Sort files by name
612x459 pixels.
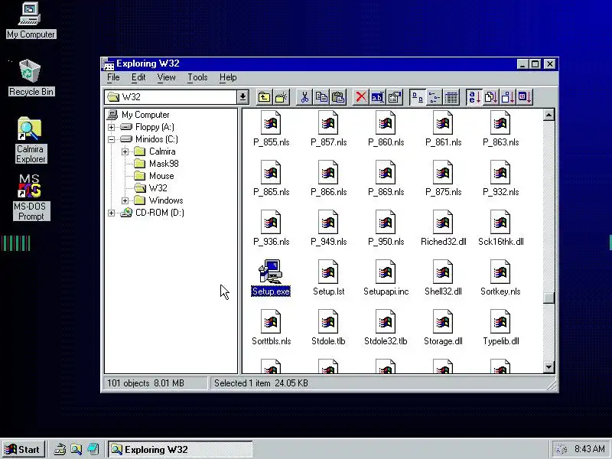tap(474, 97)
